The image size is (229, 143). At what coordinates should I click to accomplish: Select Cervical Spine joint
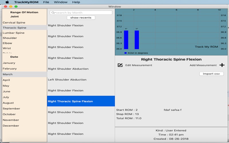24,23
